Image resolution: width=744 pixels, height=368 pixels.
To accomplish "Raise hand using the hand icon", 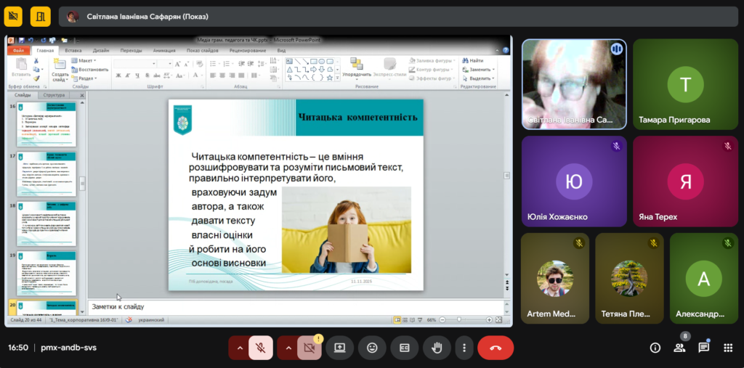I will pos(437,348).
